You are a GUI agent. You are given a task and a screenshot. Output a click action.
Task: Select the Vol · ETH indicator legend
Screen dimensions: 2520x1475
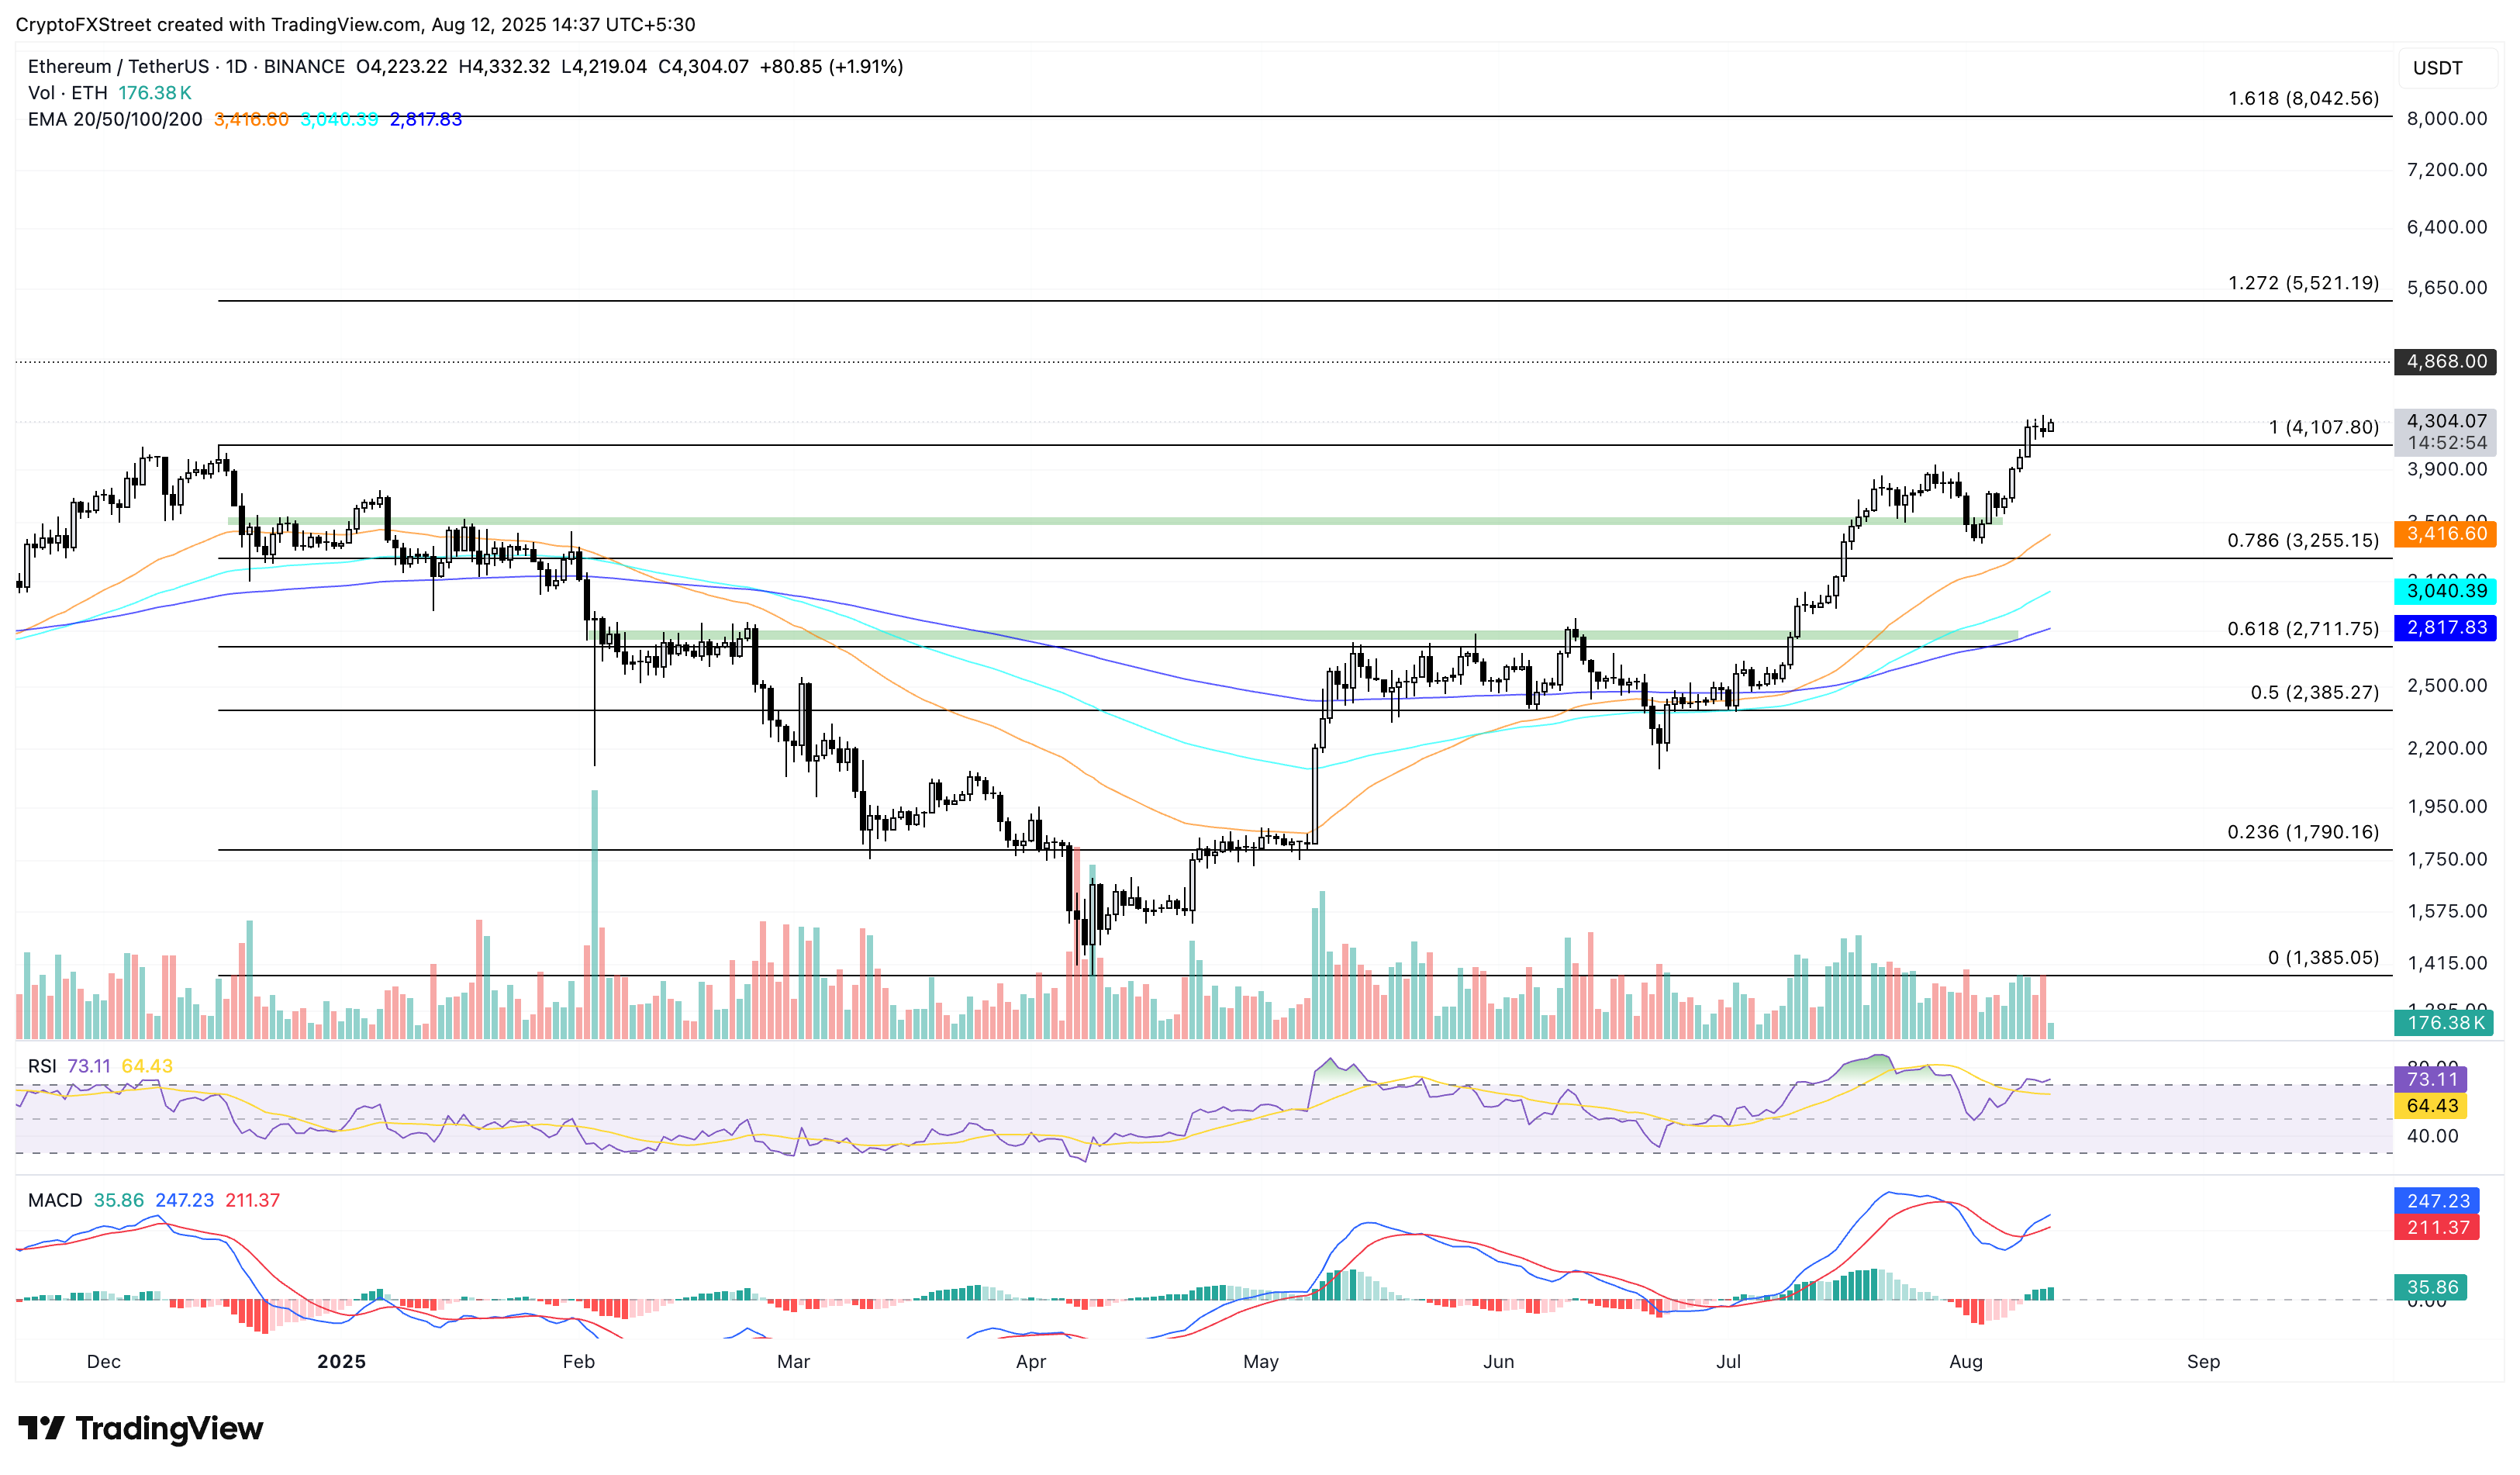pyautogui.click(x=67, y=93)
